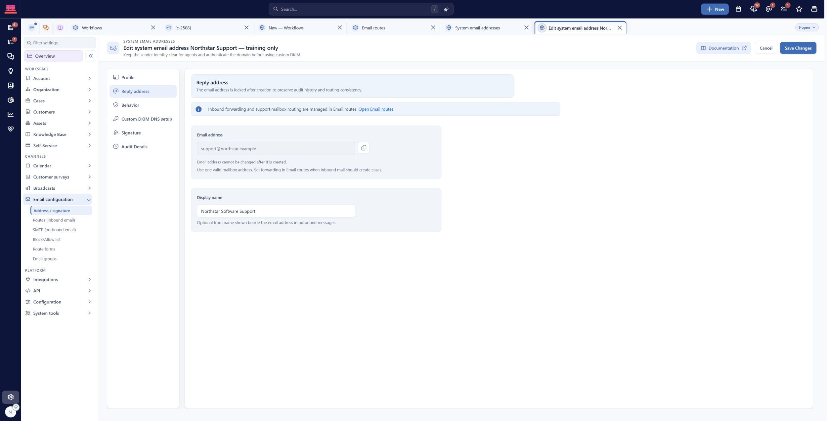Follow the Open Email routes link
The height and width of the screenshot is (421, 827).
point(376,109)
